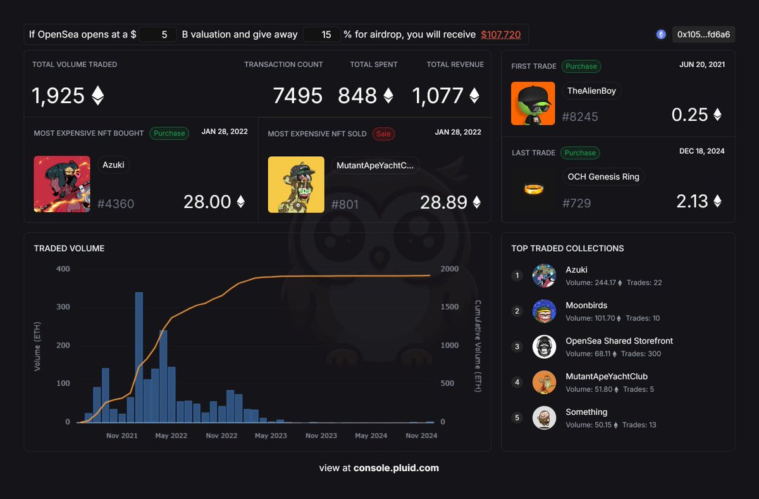Click TheAlienBoy collection name tag
Viewport: 759px width, 499px height.
click(x=592, y=90)
